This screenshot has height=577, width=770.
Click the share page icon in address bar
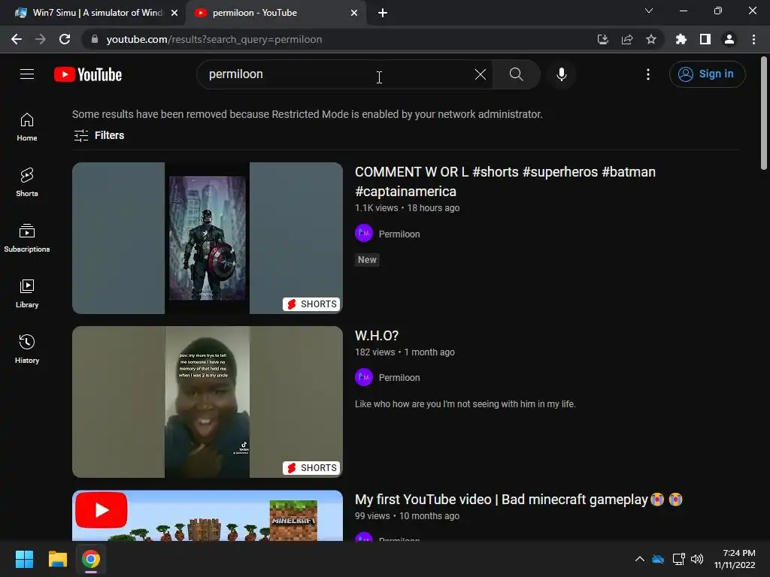coord(627,39)
